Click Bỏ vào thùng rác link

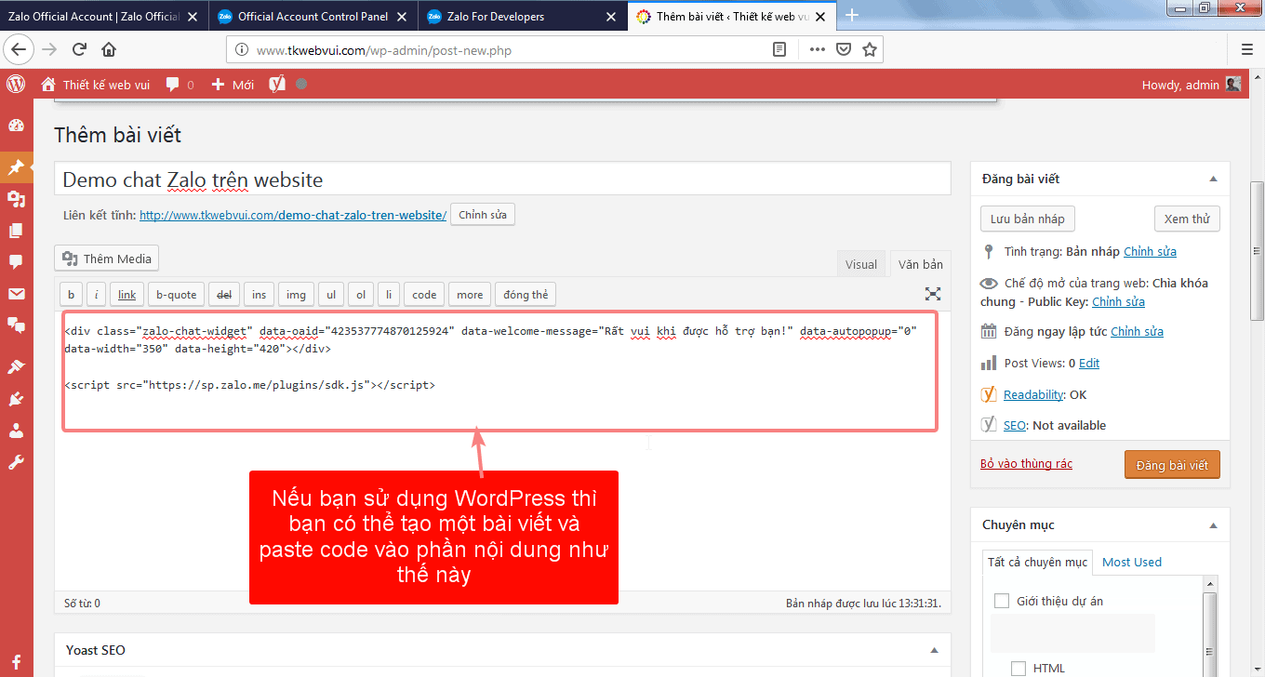[x=1026, y=463]
